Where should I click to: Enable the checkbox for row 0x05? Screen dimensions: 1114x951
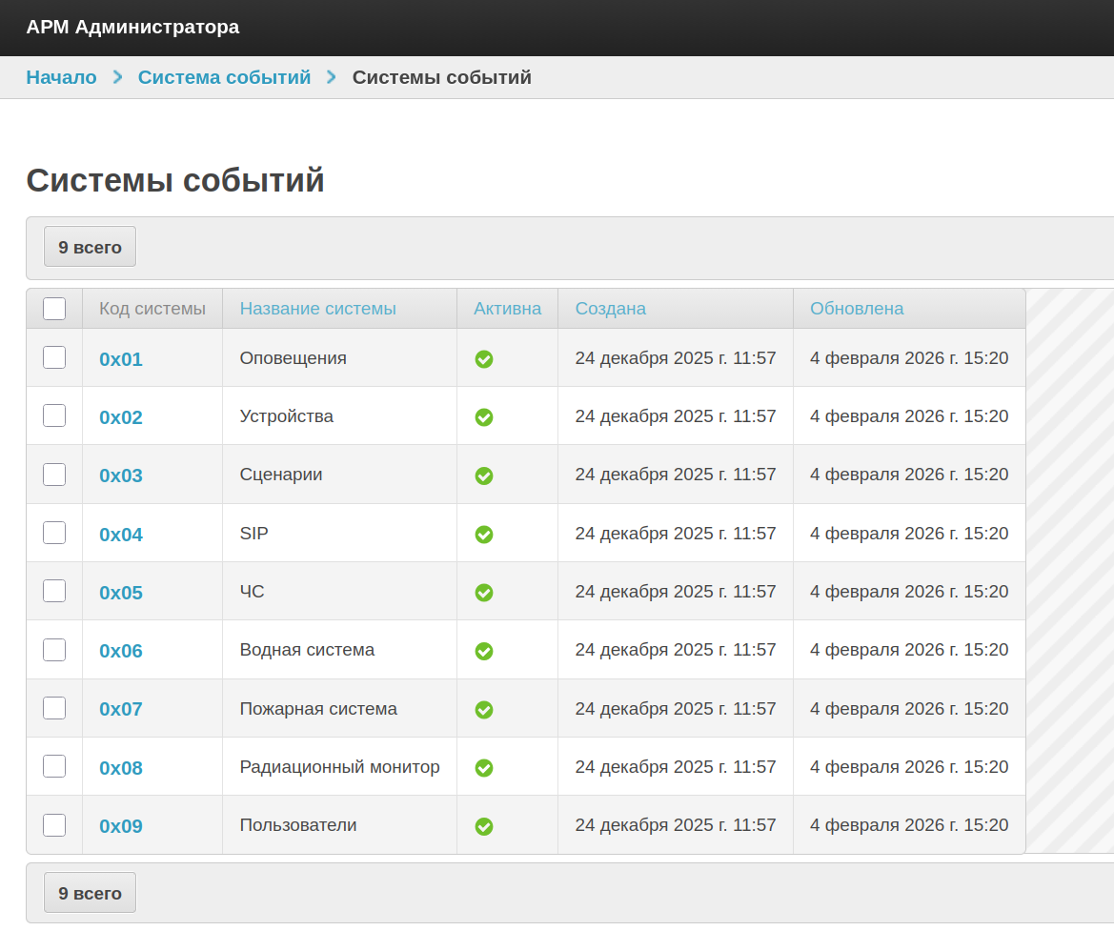click(54, 591)
